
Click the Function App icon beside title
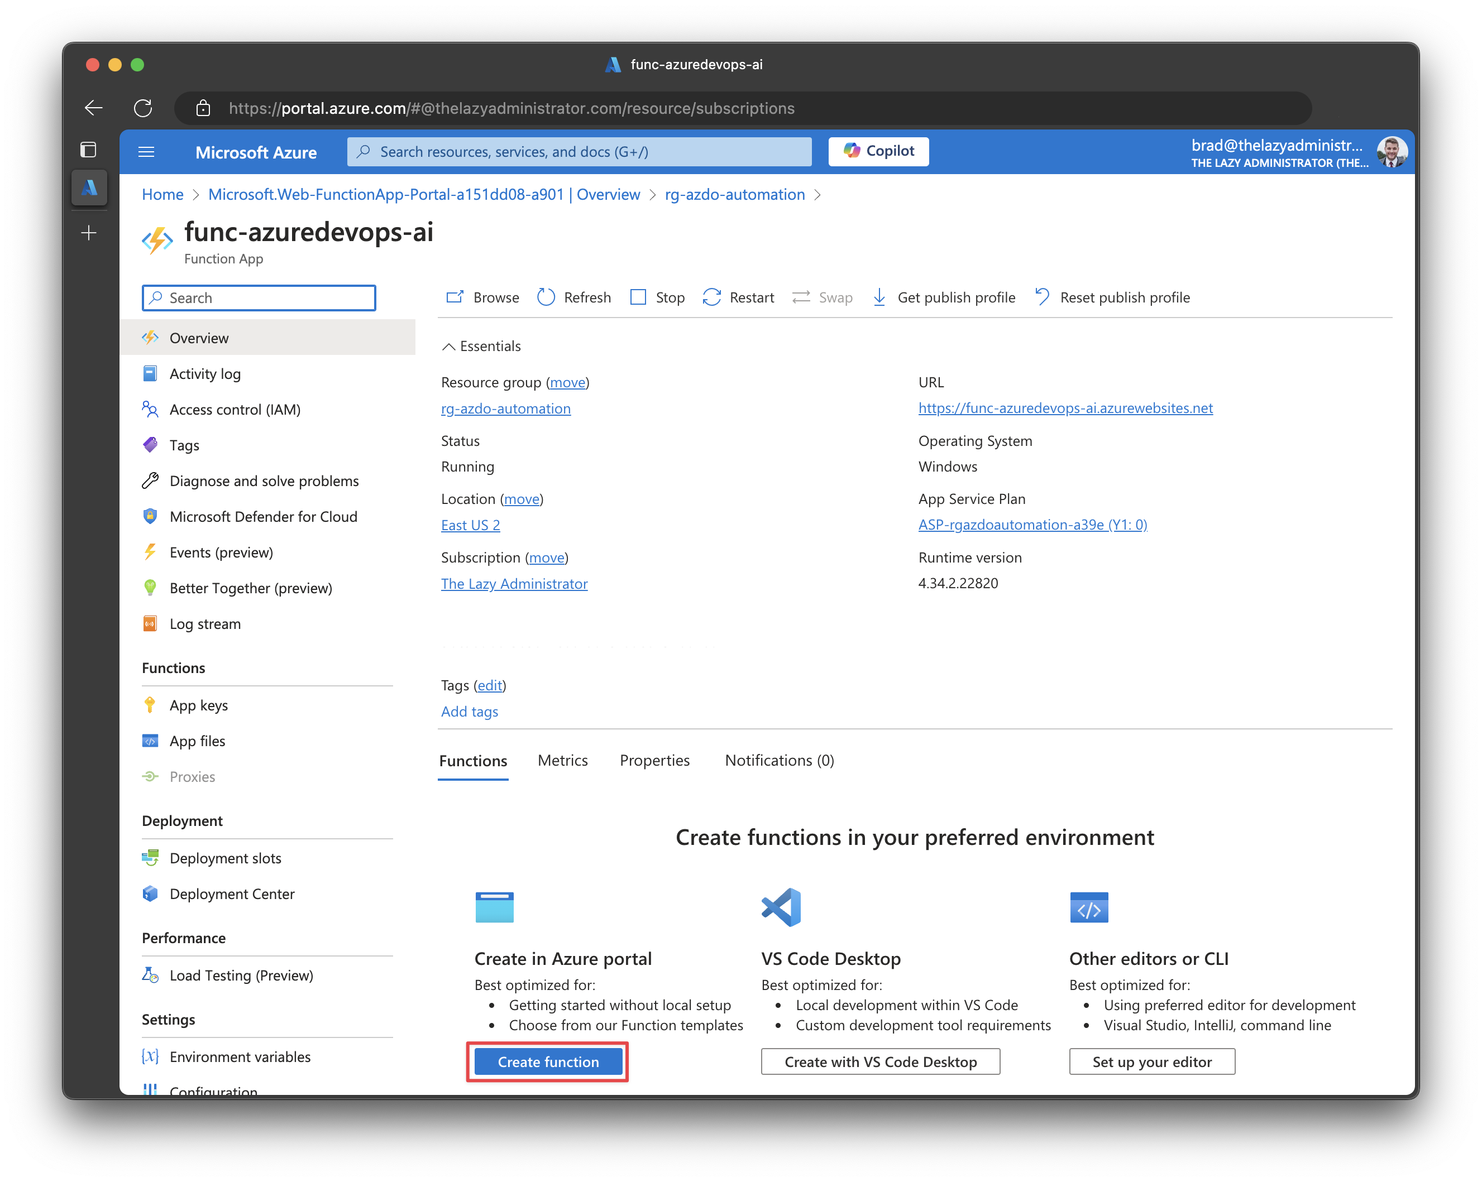pos(157,241)
